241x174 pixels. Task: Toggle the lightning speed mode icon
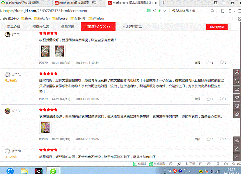click(x=159, y=11)
